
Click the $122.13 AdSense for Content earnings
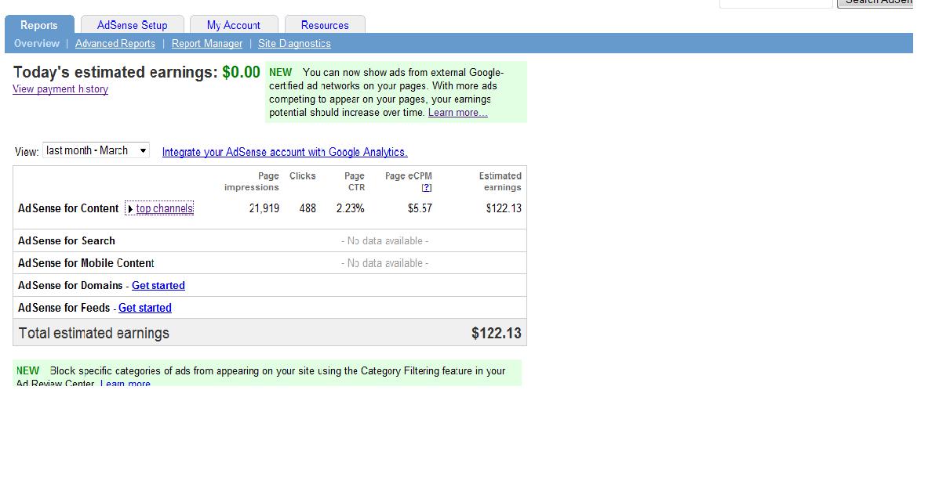[x=504, y=208]
